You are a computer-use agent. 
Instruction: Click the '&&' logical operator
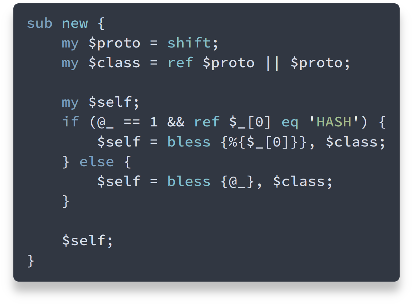click(x=176, y=122)
